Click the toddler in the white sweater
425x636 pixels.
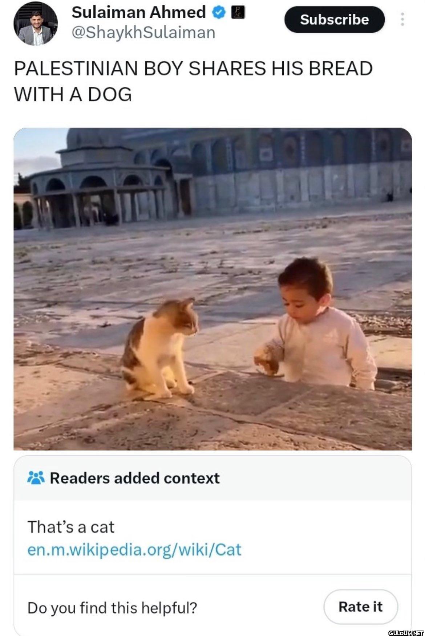(x=315, y=323)
